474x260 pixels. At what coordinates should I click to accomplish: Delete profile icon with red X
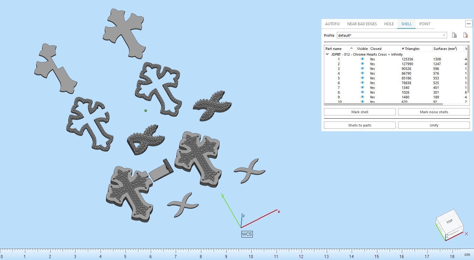click(466, 35)
